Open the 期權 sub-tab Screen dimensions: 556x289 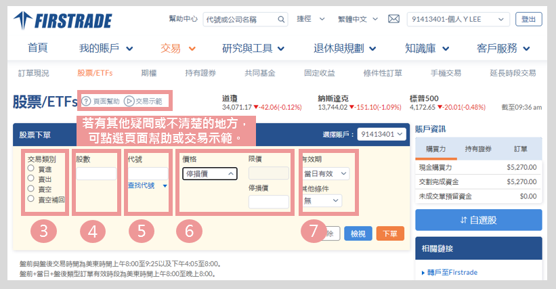click(x=149, y=73)
